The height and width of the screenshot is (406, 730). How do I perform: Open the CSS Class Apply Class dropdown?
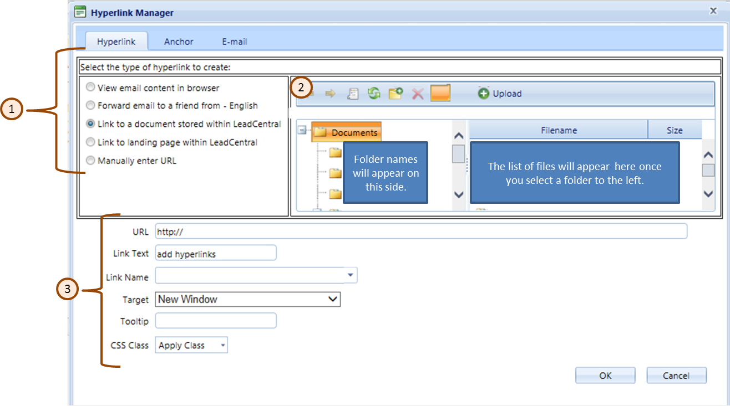pyautogui.click(x=222, y=345)
